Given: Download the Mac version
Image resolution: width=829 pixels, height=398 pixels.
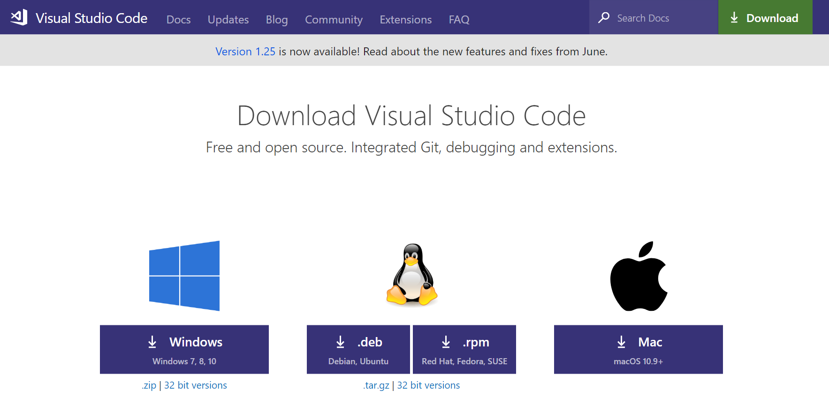Looking at the screenshot, I should pyautogui.click(x=639, y=349).
